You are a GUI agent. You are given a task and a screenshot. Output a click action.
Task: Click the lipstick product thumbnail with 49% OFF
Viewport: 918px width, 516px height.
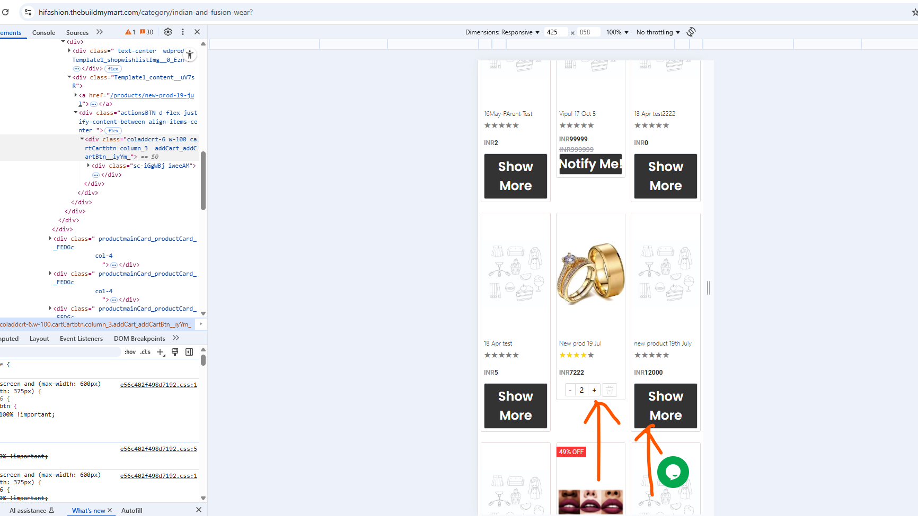pyautogui.click(x=590, y=501)
